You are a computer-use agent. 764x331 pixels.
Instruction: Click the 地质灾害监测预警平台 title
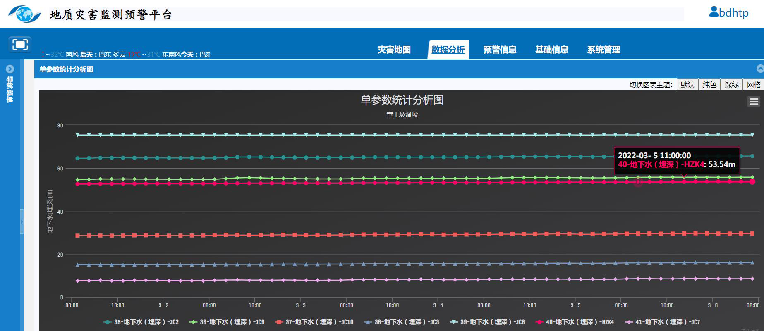(x=111, y=15)
